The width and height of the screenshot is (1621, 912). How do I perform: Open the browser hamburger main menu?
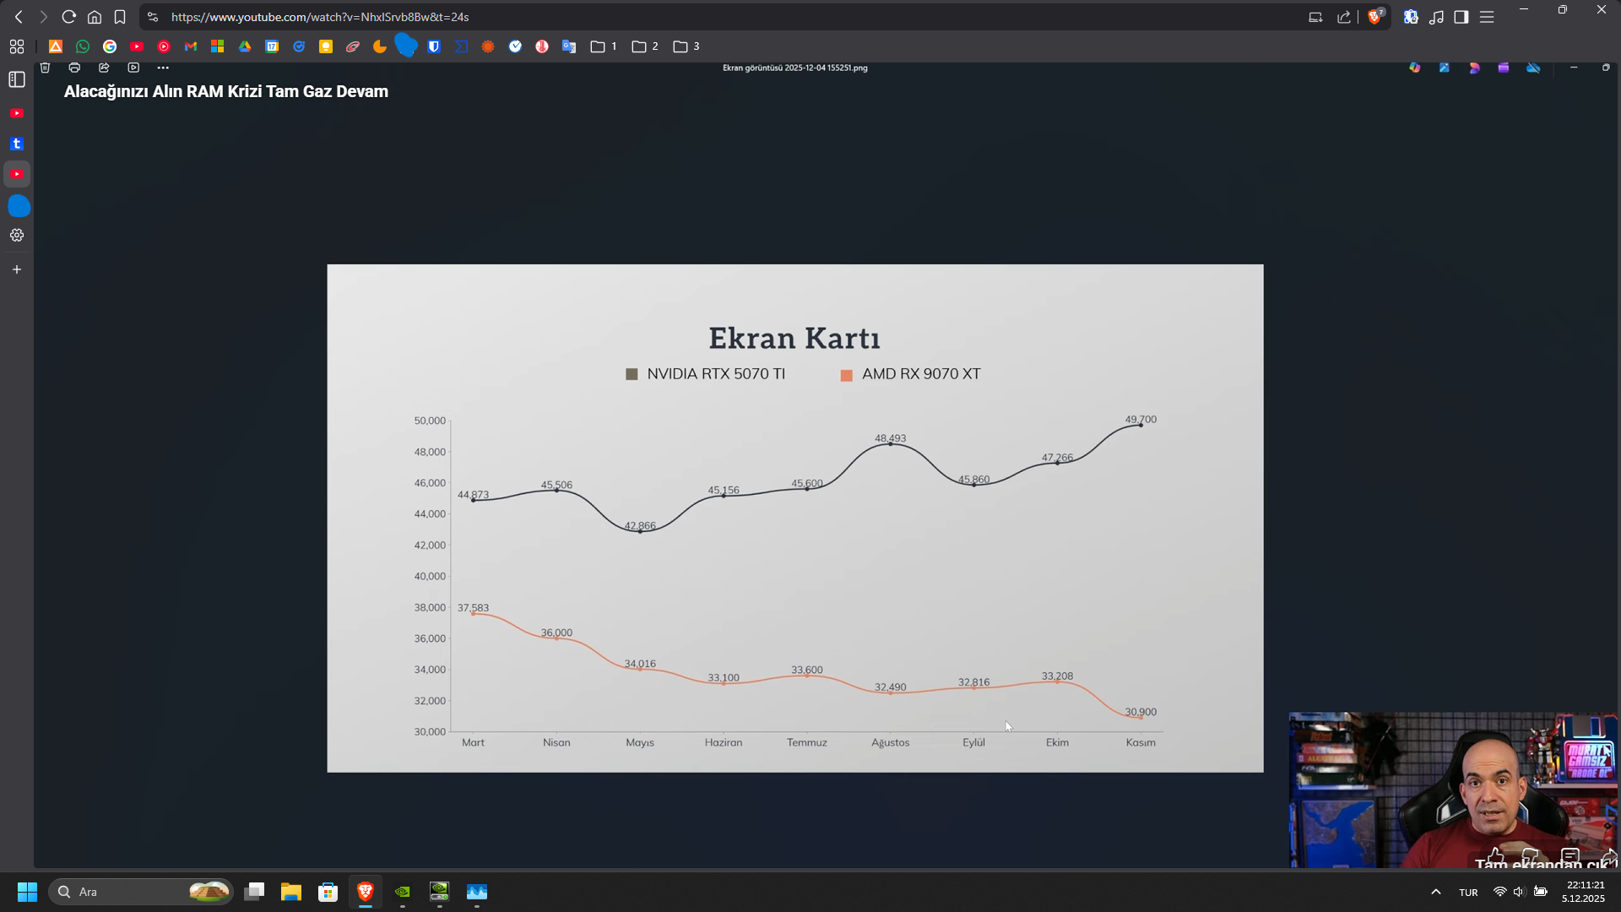pyautogui.click(x=1487, y=17)
